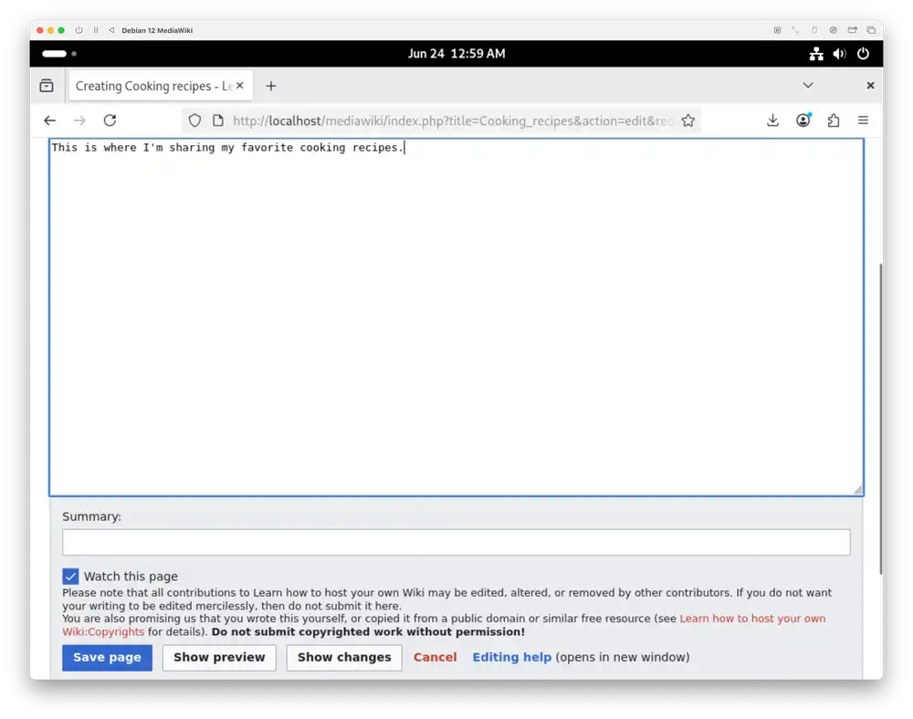Click the browser forward arrow
This screenshot has width=913, height=719.
(x=79, y=120)
